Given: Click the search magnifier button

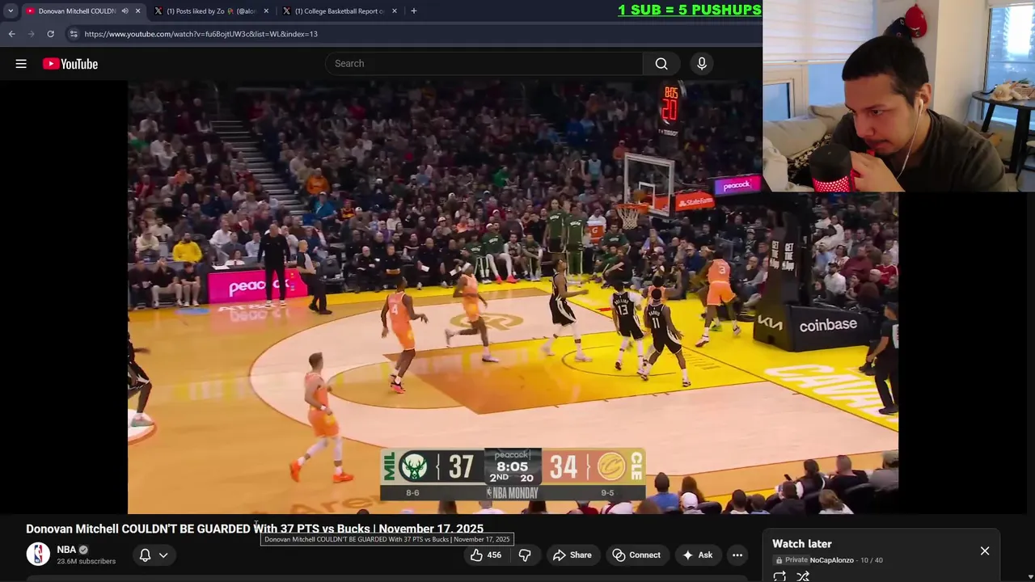Looking at the screenshot, I should tap(661, 64).
